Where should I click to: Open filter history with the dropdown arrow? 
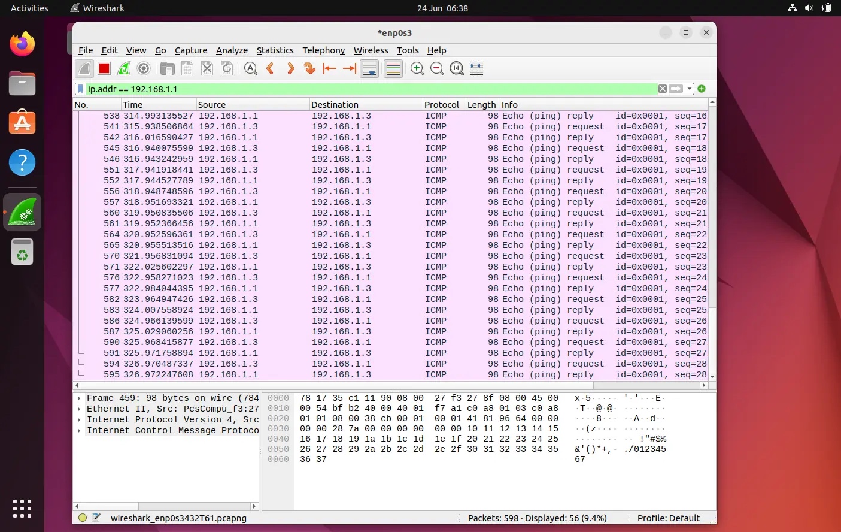(x=689, y=88)
